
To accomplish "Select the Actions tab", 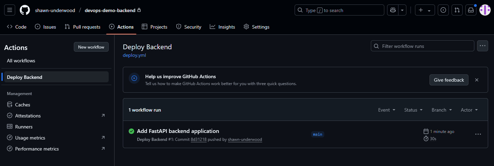I will tap(121, 27).
